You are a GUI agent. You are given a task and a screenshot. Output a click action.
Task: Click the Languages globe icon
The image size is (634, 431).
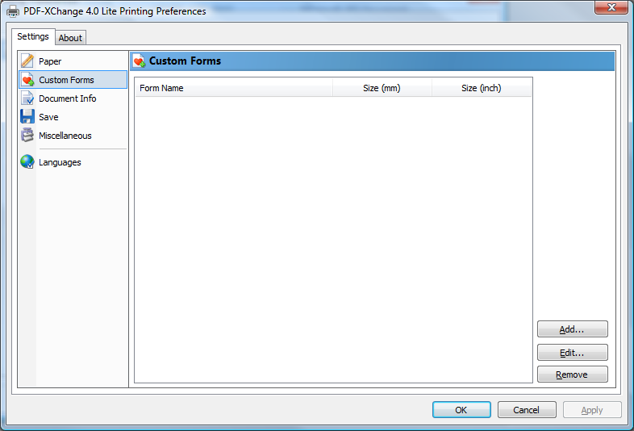pyautogui.click(x=27, y=161)
